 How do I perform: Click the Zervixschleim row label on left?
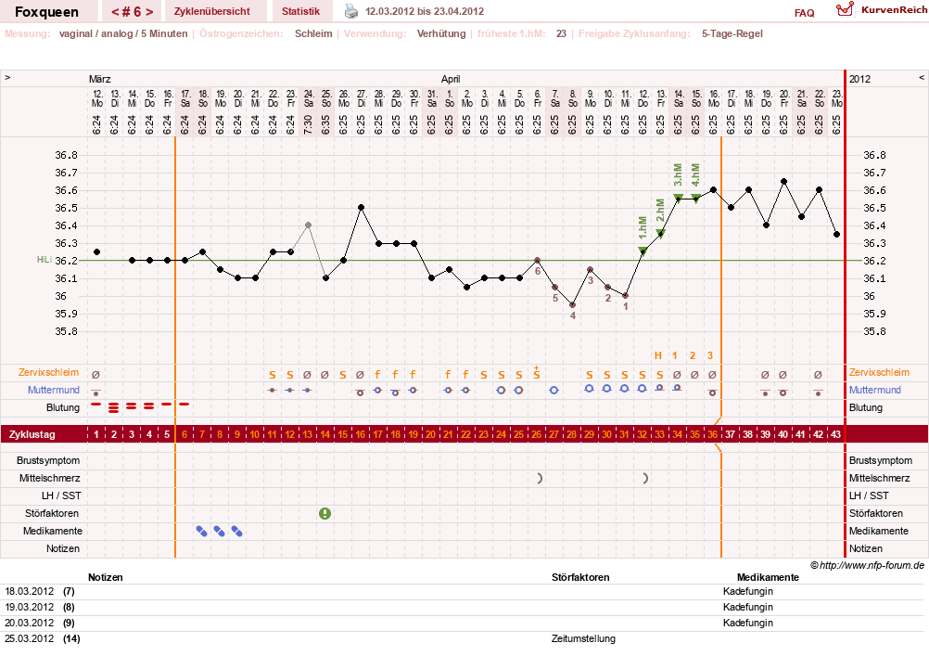pyautogui.click(x=48, y=372)
